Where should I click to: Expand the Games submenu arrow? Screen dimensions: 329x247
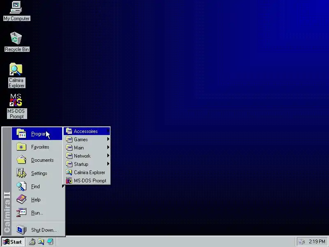(x=108, y=139)
